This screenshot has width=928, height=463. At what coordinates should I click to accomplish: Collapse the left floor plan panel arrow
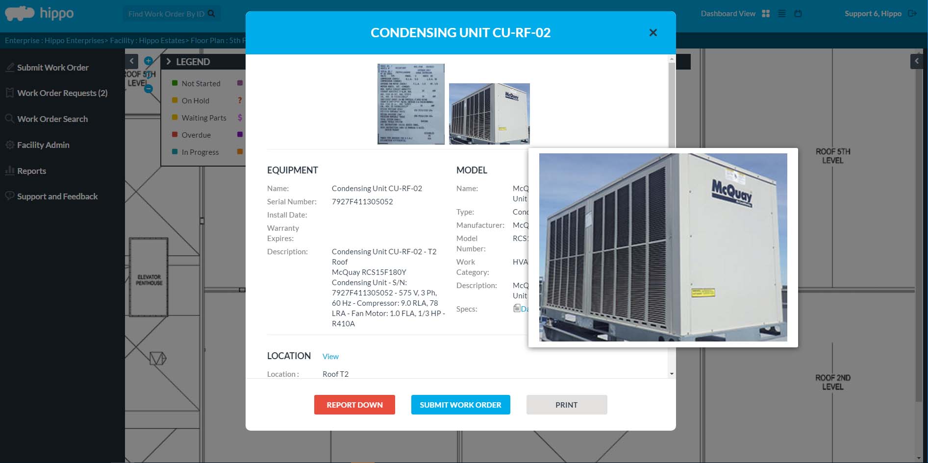[x=131, y=61]
